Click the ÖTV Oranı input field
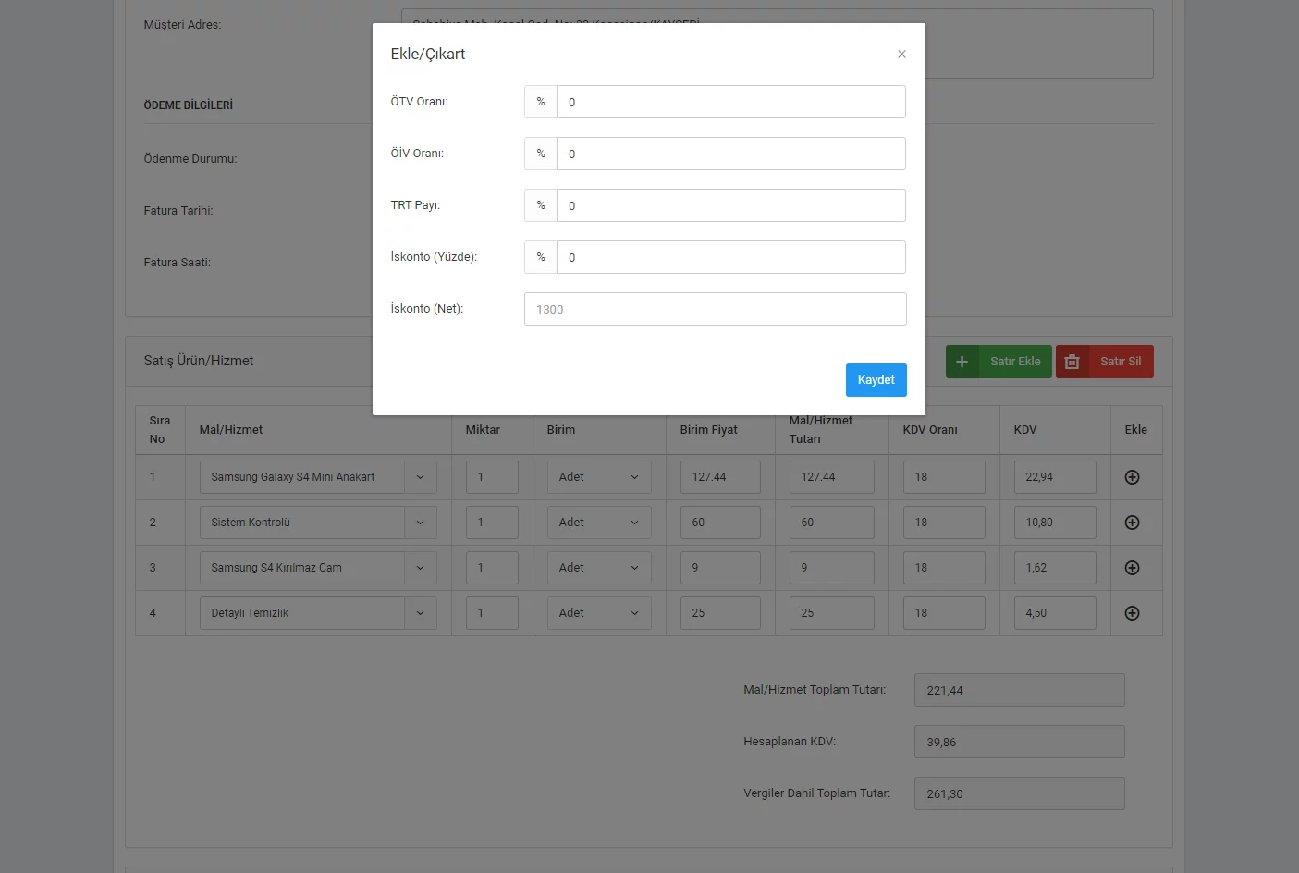Screen dimensions: 1299x873 click(730, 102)
